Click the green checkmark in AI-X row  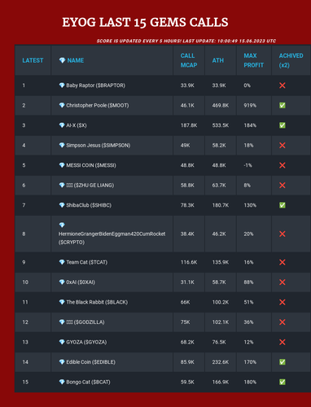tap(283, 125)
